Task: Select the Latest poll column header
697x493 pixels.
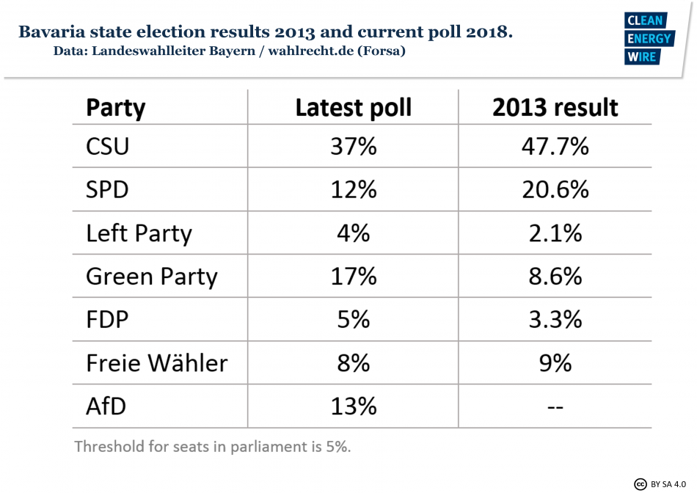Action: (x=353, y=108)
